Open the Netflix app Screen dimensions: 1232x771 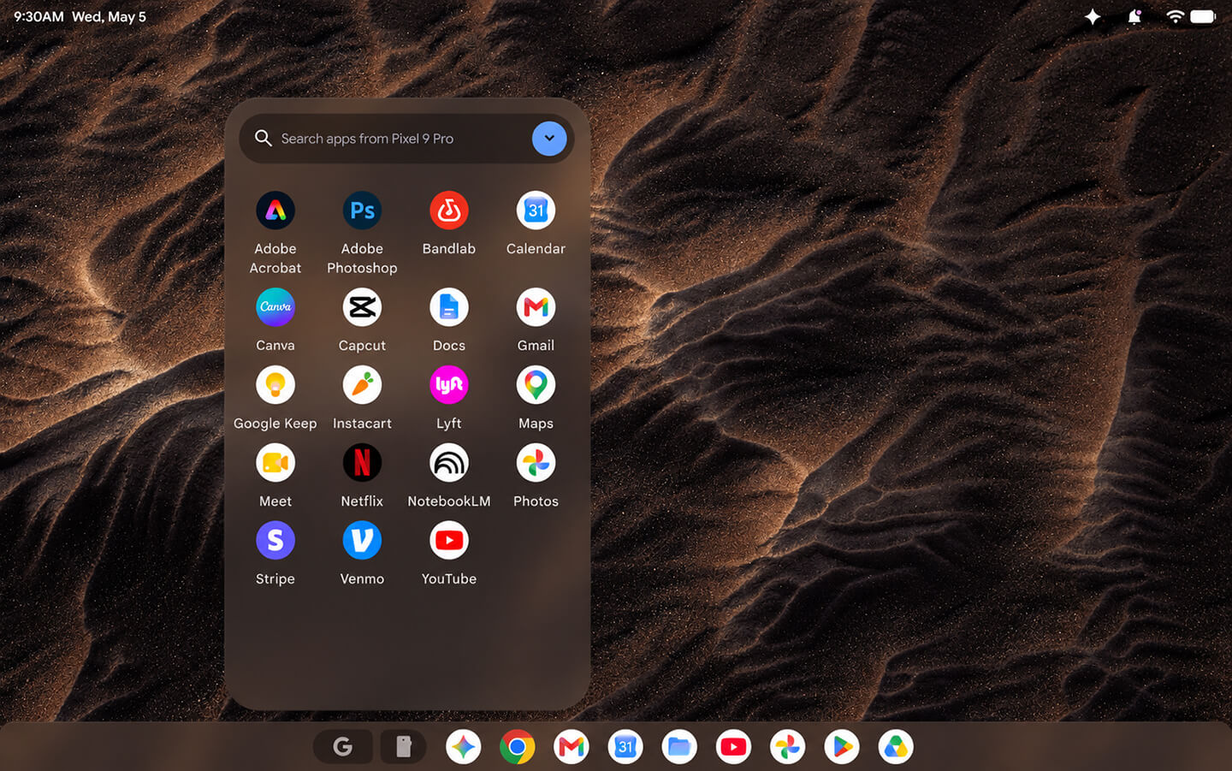(x=362, y=463)
